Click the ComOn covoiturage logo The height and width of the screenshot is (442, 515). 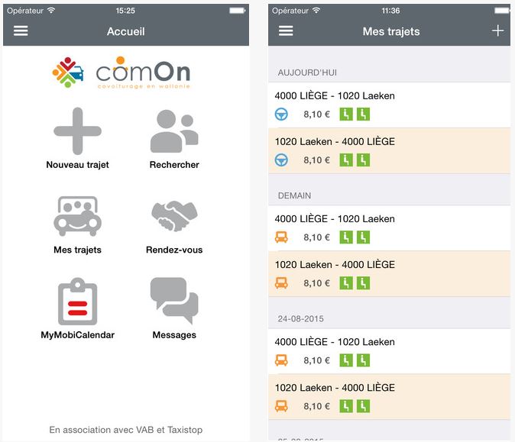pyautogui.click(x=121, y=73)
